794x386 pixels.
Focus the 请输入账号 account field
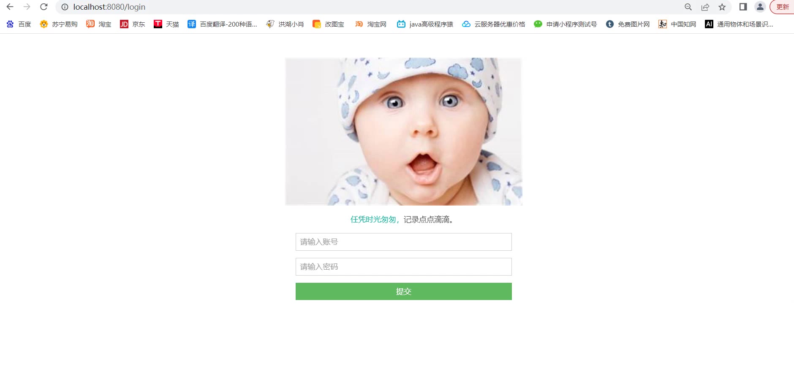click(x=404, y=242)
